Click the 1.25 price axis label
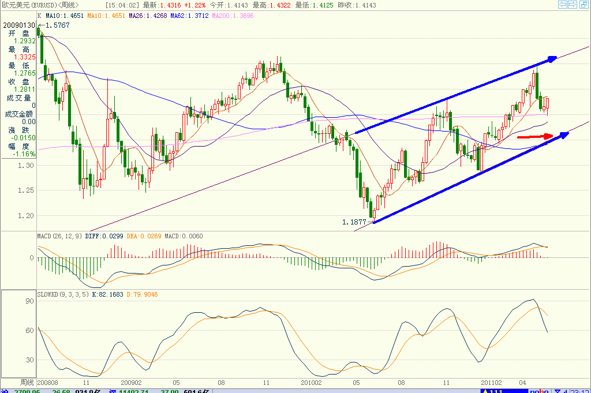This screenshot has width=591, height=393. click(25, 190)
